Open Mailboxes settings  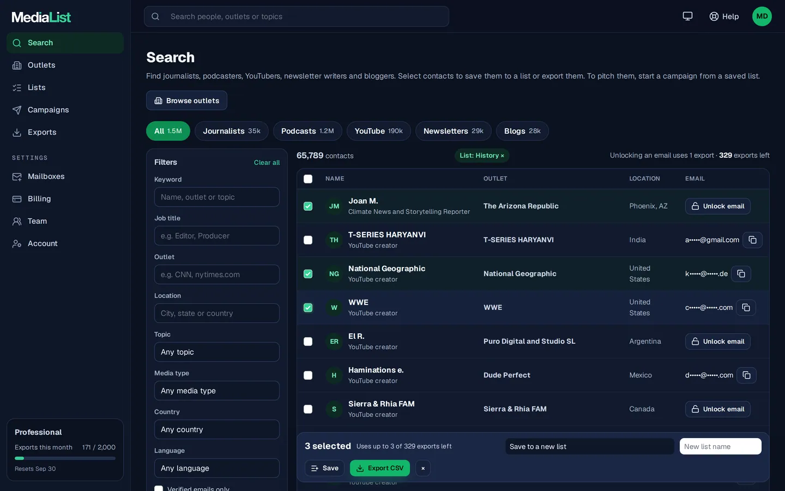tap(65, 176)
